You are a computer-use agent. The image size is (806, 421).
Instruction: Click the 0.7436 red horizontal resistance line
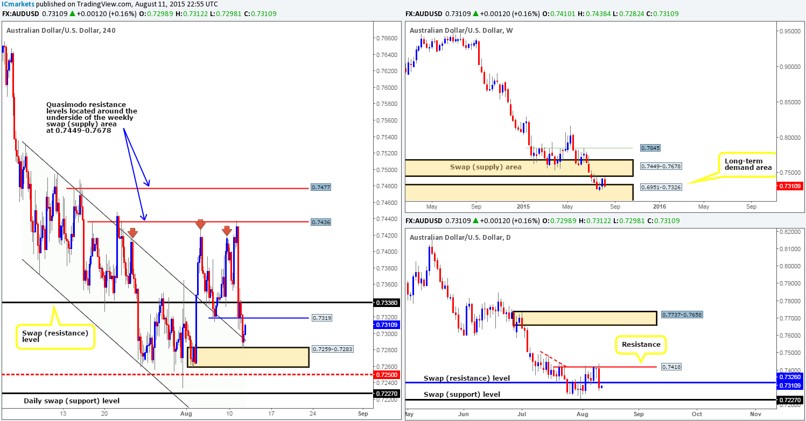199,222
